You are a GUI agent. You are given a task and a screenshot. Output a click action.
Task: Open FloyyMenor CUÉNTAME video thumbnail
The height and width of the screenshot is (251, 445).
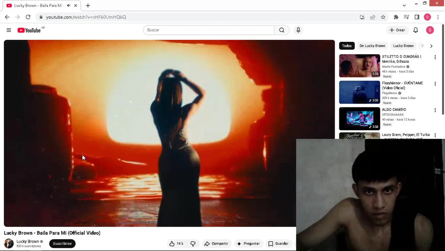(359, 92)
